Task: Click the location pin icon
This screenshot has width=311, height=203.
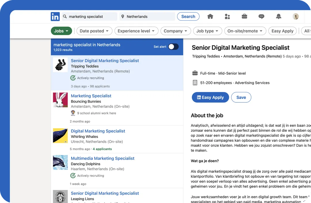Action: click(123, 16)
